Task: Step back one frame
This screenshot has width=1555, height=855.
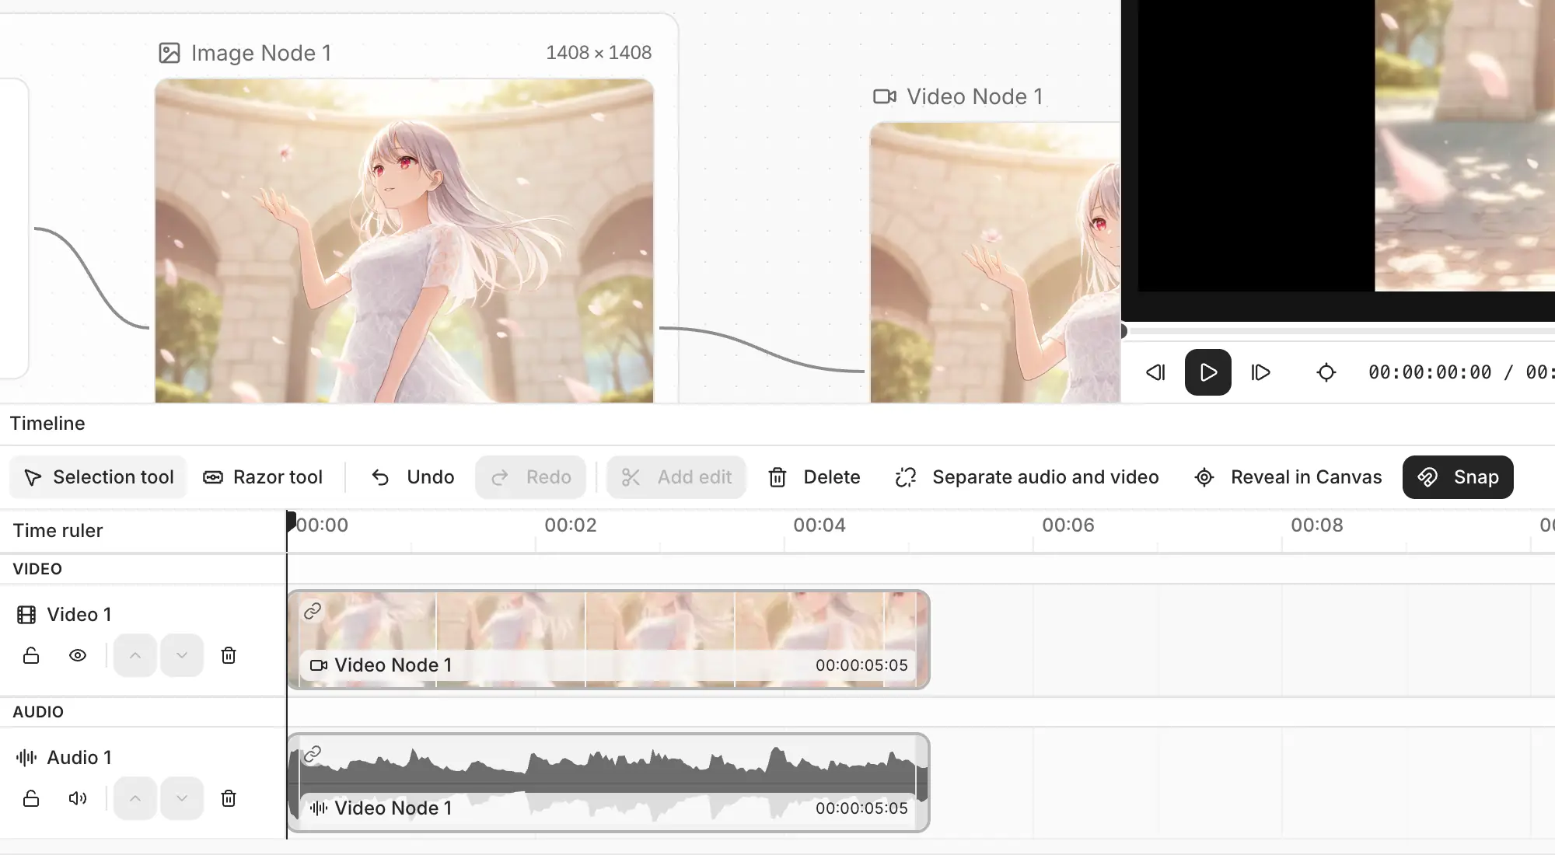Action: (1155, 372)
